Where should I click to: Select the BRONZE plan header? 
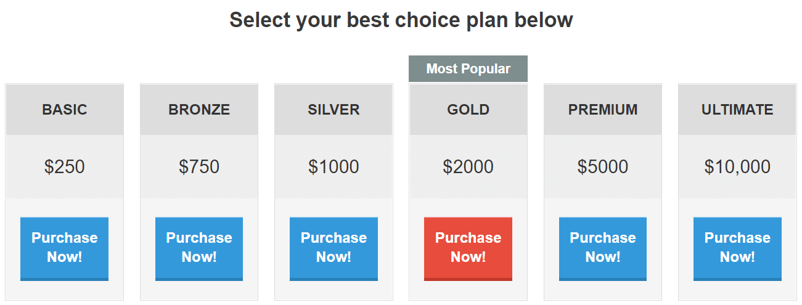[x=199, y=110]
